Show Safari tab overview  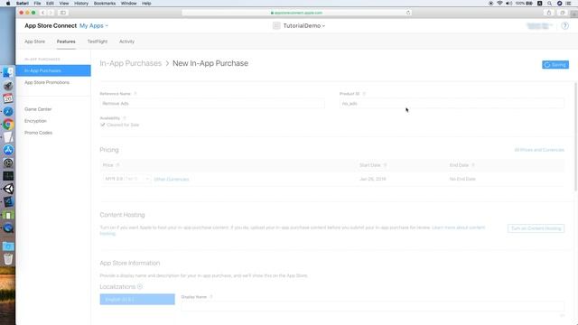pyautogui.click(x=562, y=13)
